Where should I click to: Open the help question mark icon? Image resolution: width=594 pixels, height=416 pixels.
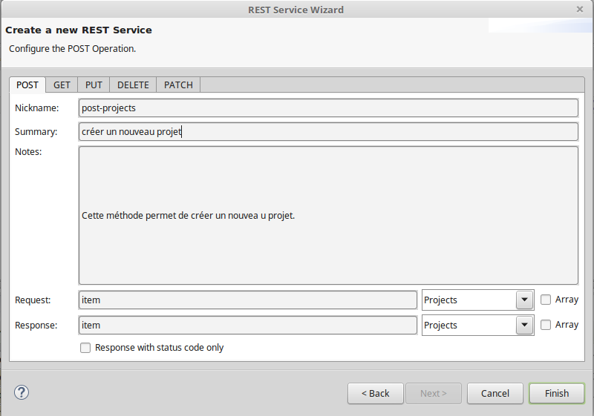point(22,392)
